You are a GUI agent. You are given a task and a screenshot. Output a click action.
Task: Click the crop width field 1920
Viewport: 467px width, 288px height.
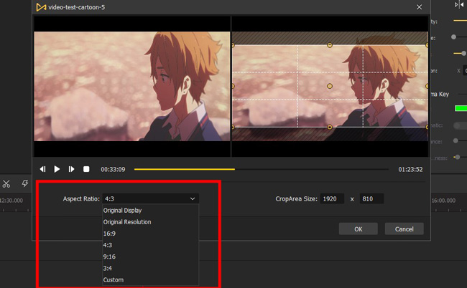point(332,198)
